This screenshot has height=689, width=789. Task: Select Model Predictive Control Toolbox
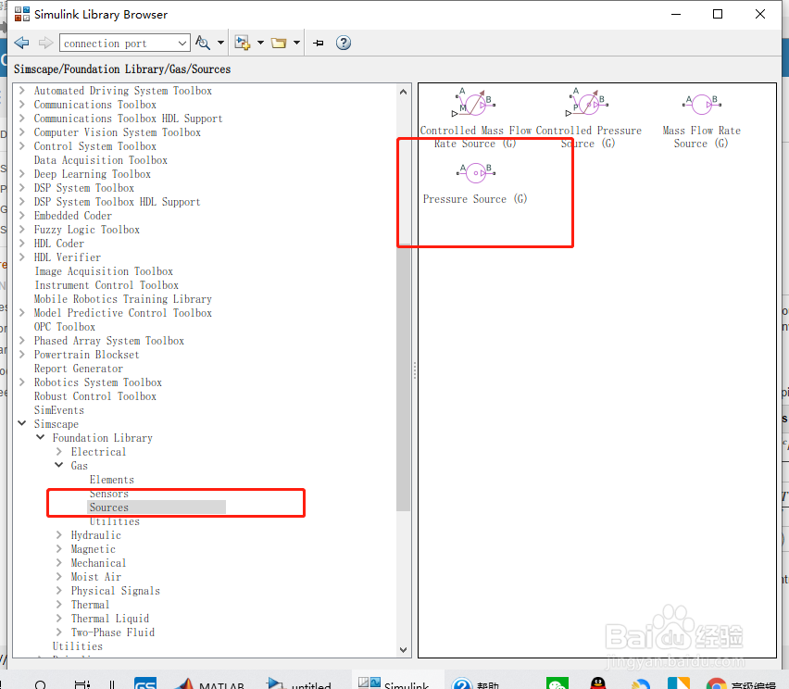click(123, 313)
